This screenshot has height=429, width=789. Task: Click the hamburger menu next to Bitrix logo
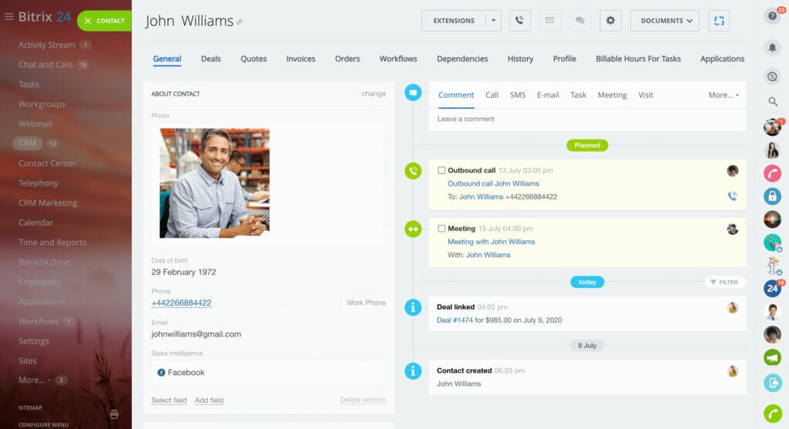pyautogui.click(x=9, y=17)
